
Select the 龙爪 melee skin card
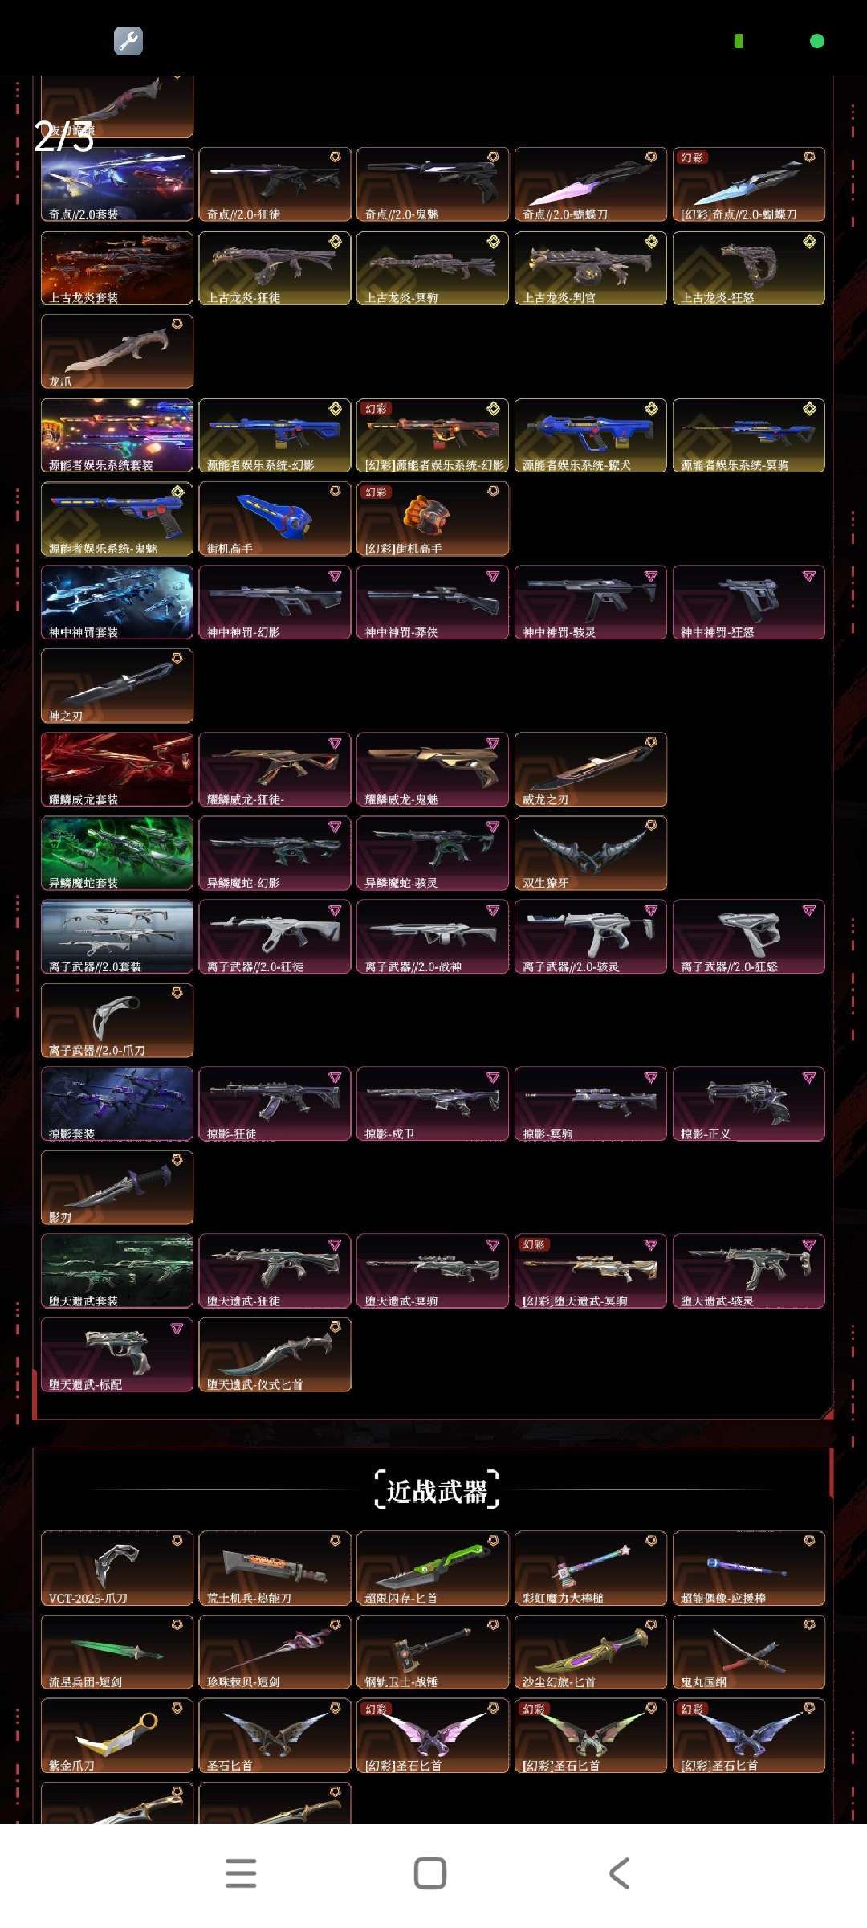click(117, 352)
